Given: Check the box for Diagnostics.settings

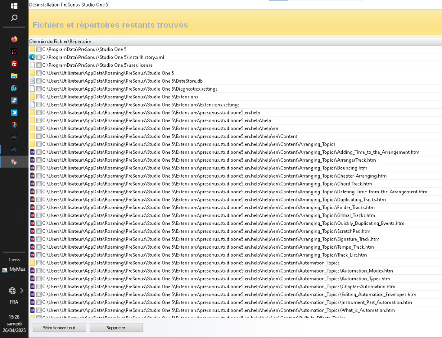Looking at the screenshot, I should point(39,89).
